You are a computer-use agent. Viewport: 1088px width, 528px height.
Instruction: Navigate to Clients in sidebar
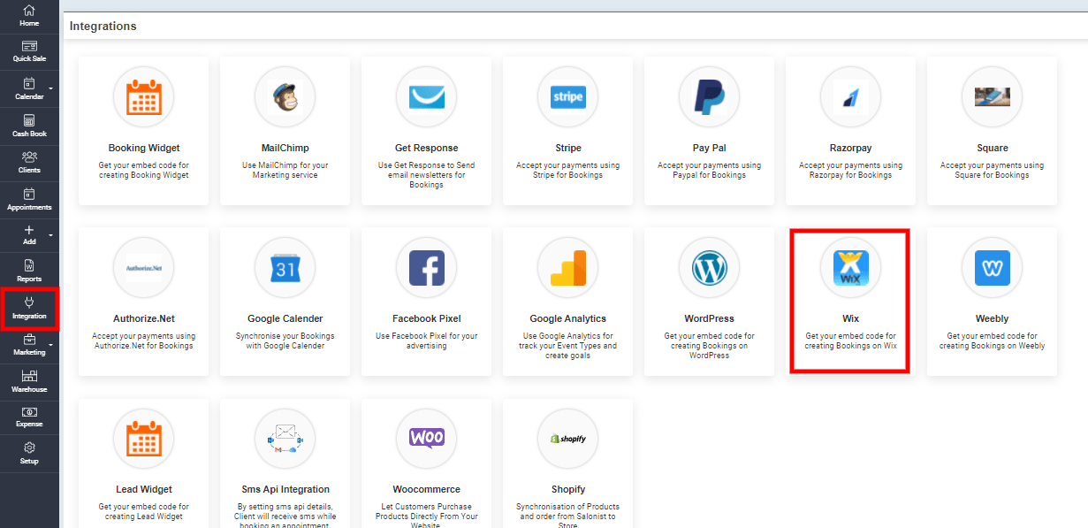click(x=29, y=163)
